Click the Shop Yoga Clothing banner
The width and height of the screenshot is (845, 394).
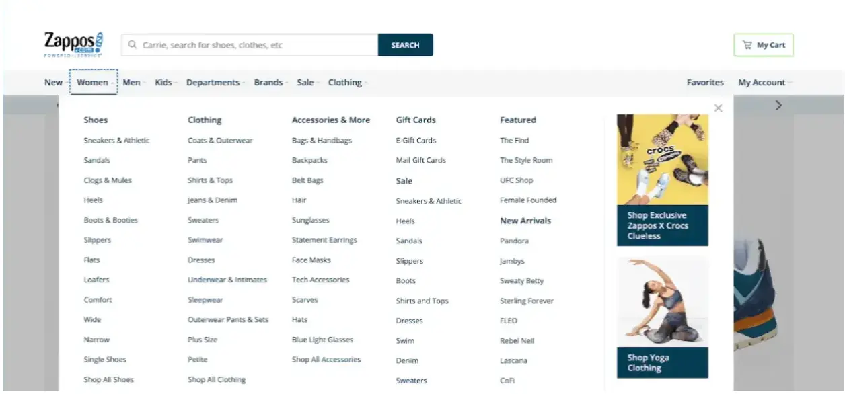click(x=663, y=316)
